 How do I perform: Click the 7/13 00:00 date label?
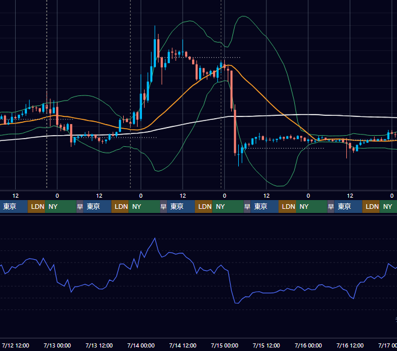coord(57,345)
